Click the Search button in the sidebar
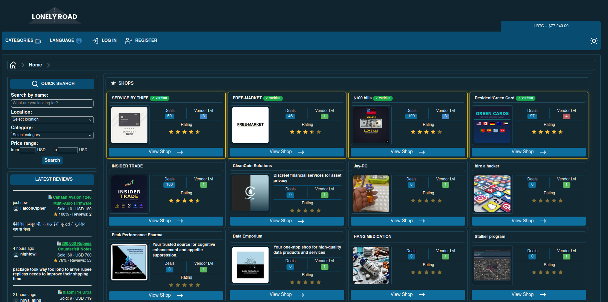The height and width of the screenshot is (302, 608). [x=52, y=160]
